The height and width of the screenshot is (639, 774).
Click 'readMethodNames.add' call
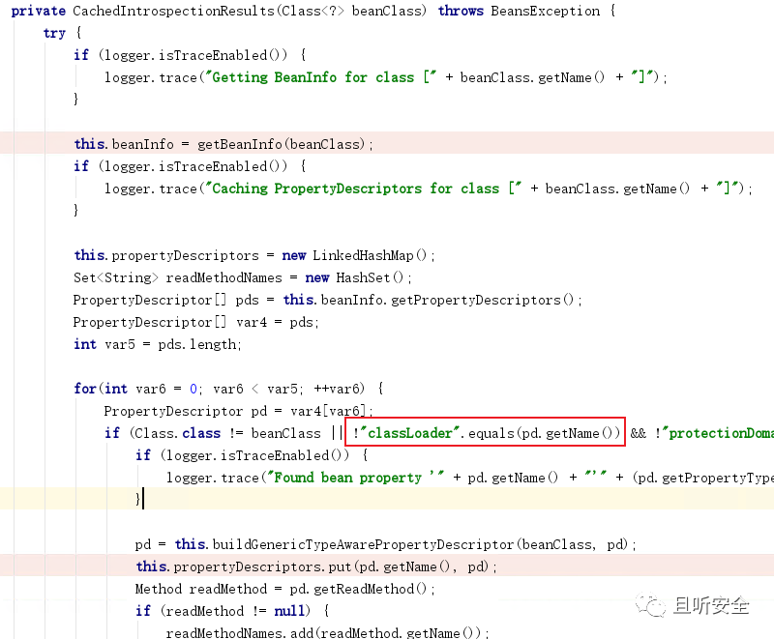coord(238,632)
